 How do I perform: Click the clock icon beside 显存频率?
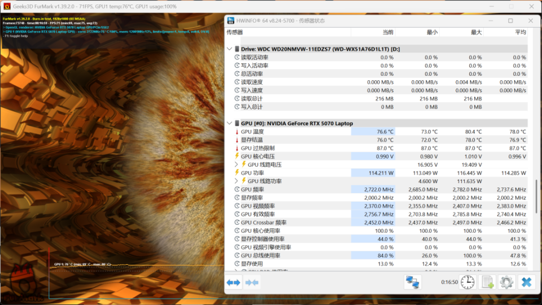[x=237, y=198]
